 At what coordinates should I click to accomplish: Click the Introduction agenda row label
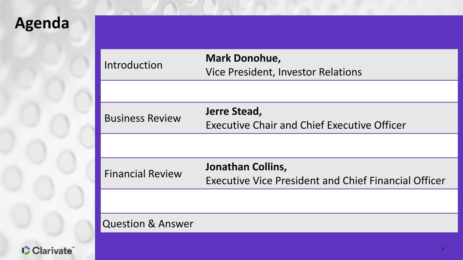[133, 65]
